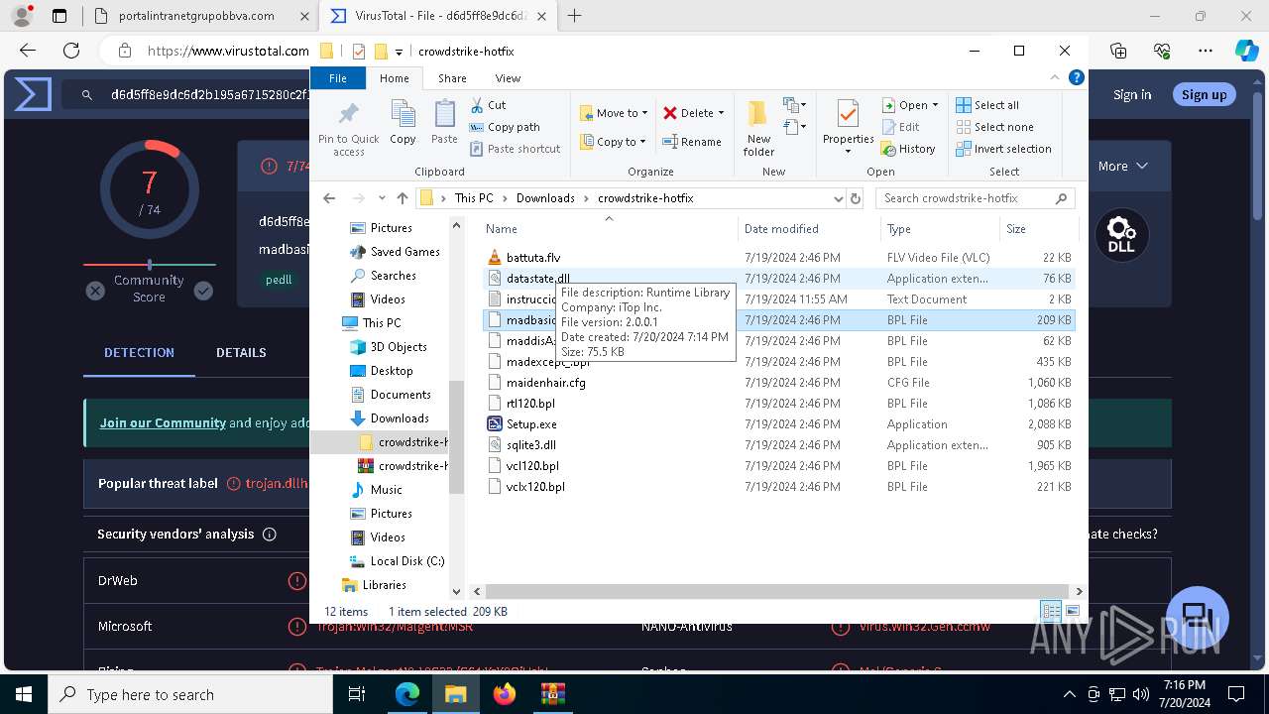Open Documents in navigation pane

click(391, 395)
